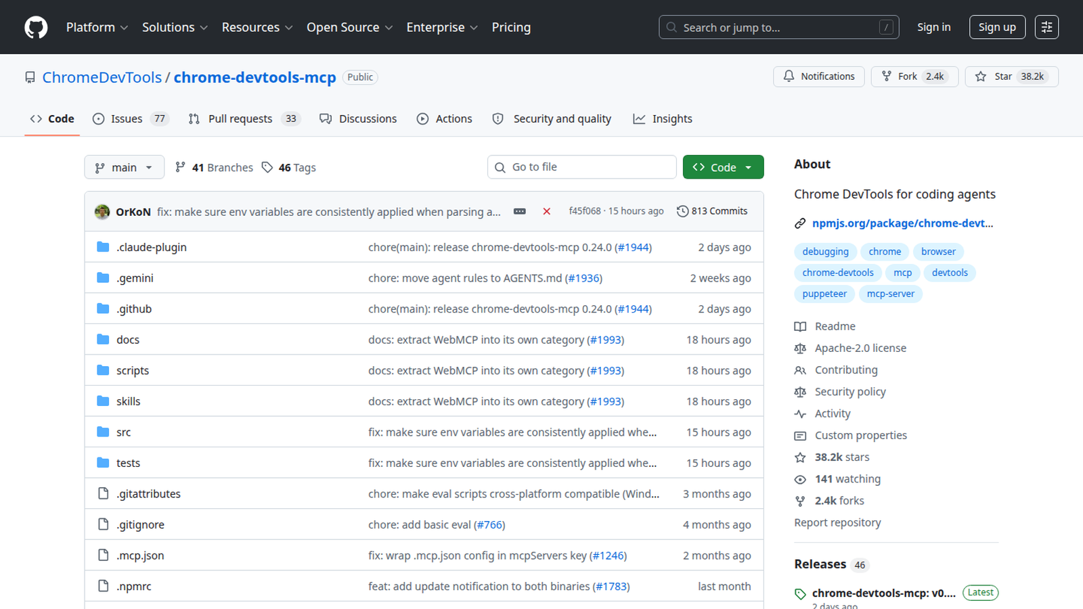This screenshot has height=609, width=1083.
Task: Click OrKoN's avatar thumbnail
Action: pos(102,212)
